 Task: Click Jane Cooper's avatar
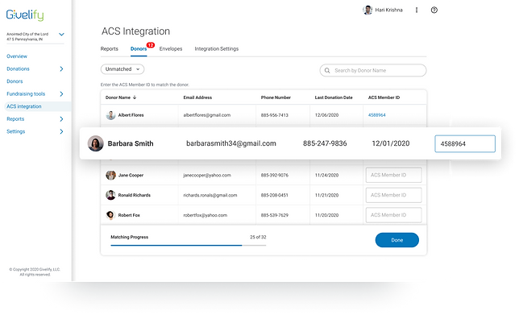pyautogui.click(x=110, y=175)
